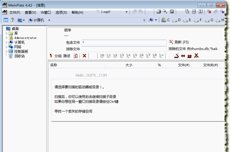Click the dark square view icon beside magnifier
230x152 pixels.
click(172, 12)
